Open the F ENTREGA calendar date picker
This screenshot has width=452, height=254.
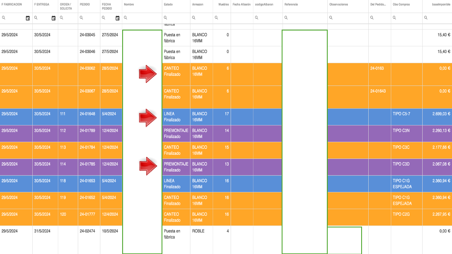point(53,18)
